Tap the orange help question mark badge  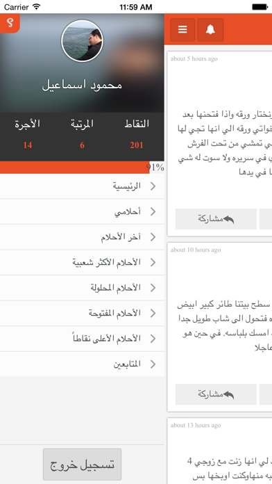[10, 23]
